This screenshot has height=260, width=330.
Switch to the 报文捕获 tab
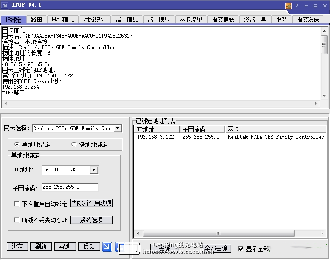[x=223, y=19]
